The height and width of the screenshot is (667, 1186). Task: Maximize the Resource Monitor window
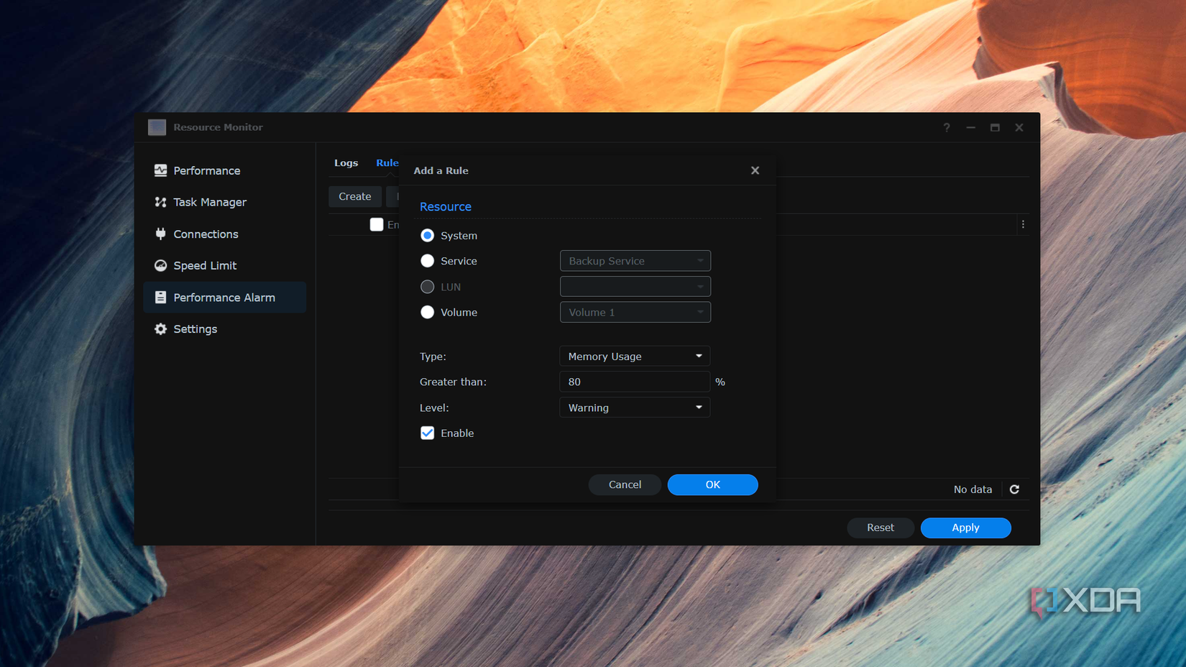click(995, 127)
